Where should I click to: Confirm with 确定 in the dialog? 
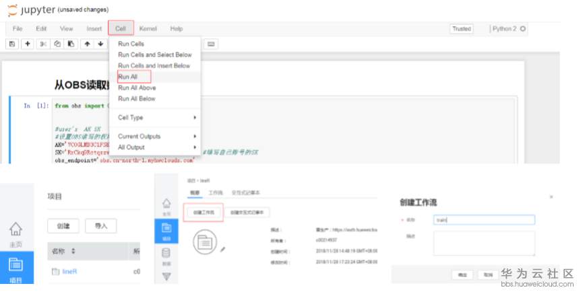[462, 275]
